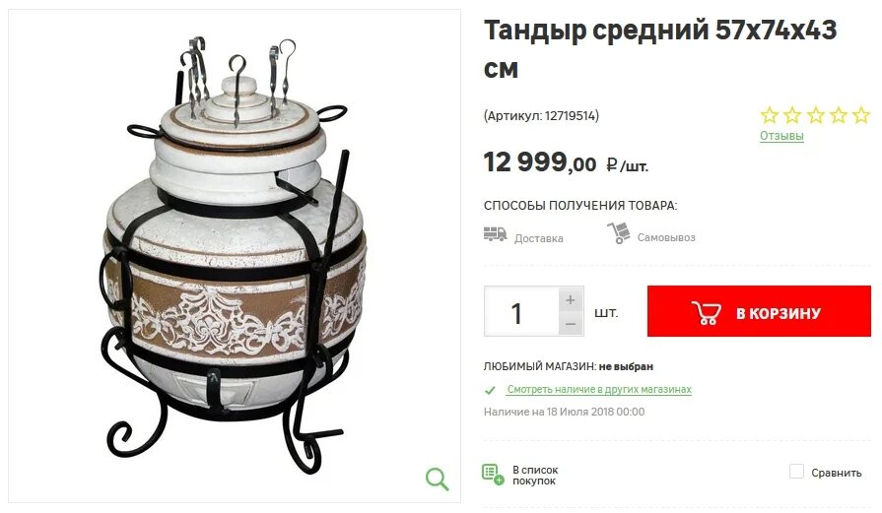This screenshot has height=513, width=882.
Task: Select the third rating star
Action: tap(816, 116)
